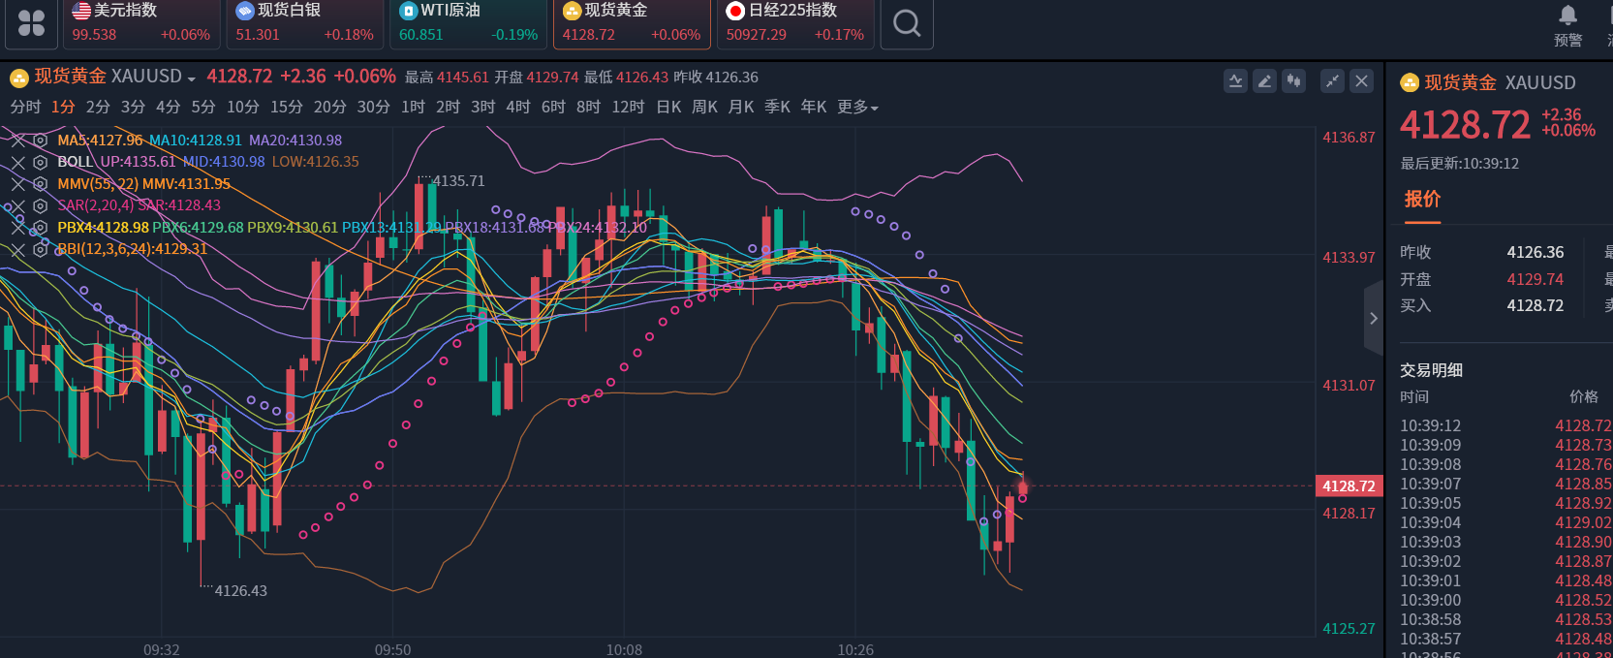The width and height of the screenshot is (1613, 658).
Task: Select the pencil drawing tool
Action: (x=1264, y=81)
